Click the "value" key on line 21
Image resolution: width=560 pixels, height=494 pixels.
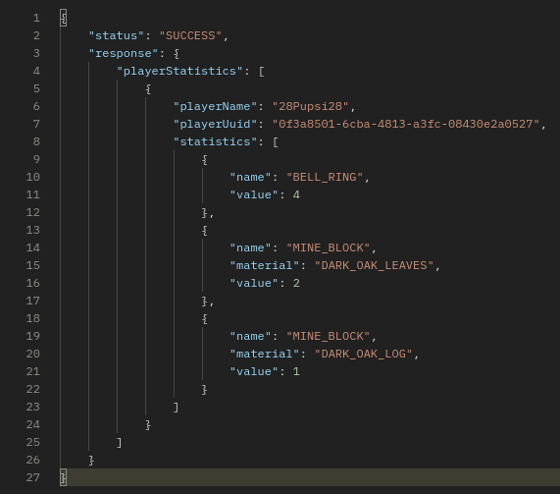click(254, 371)
